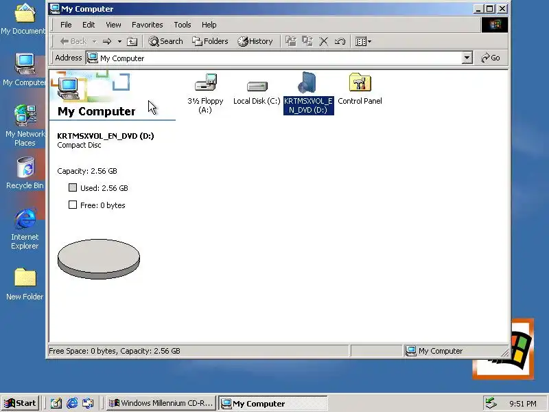Show the Folders pane
This screenshot has width=549, height=412.
click(210, 41)
